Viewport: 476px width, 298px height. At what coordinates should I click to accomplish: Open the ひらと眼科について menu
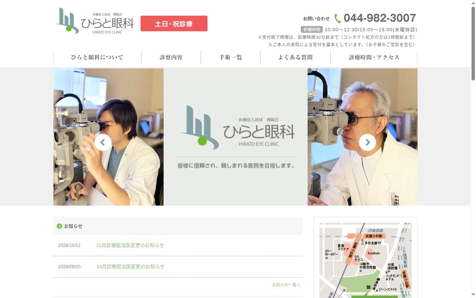[x=97, y=57]
